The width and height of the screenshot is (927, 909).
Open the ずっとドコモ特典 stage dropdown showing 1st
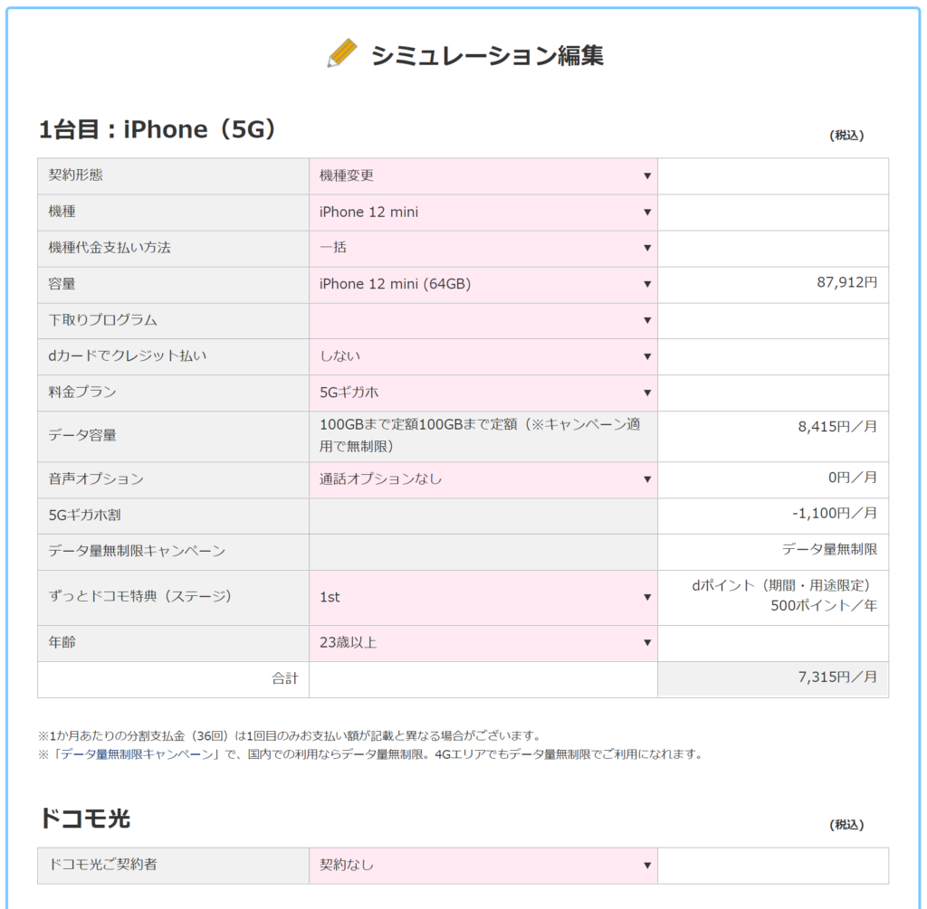(x=483, y=597)
